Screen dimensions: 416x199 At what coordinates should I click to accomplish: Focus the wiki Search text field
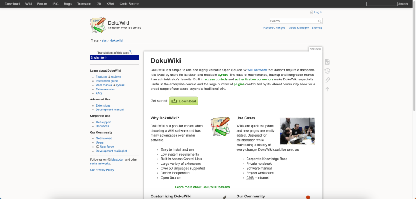pos(294,21)
